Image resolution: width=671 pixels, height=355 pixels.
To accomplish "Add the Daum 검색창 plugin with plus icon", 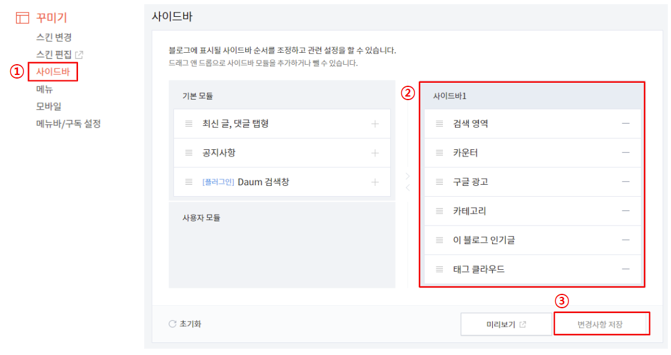I will tap(375, 181).
